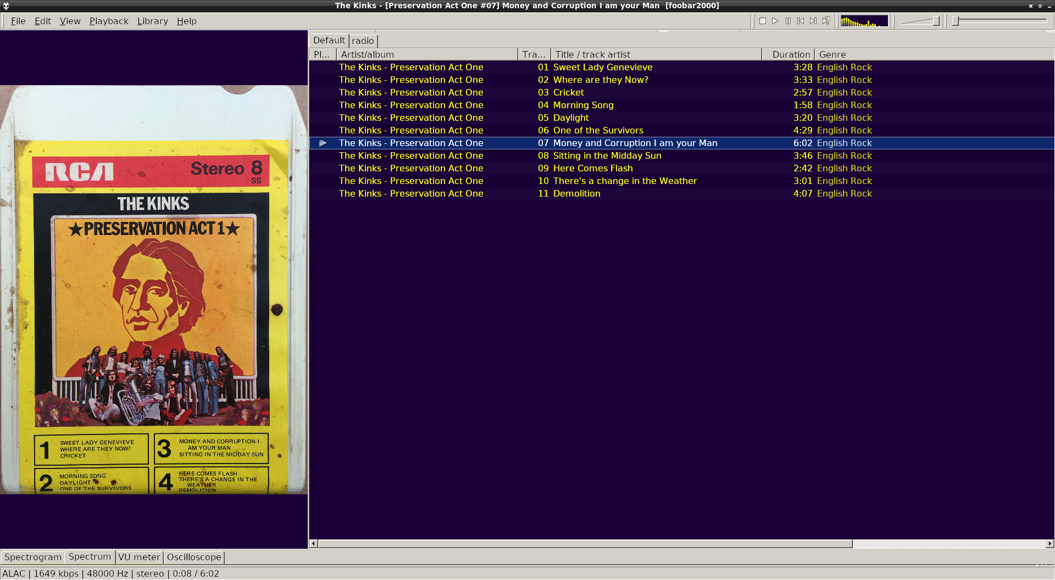
Task: Click the Playing status column header
Action: (x=323, y=54)
